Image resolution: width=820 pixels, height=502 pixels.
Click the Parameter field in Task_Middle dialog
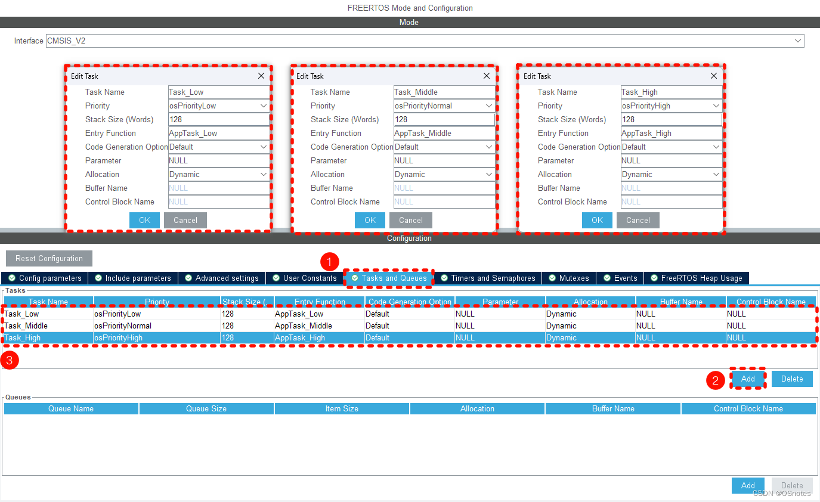click(444, 160)
